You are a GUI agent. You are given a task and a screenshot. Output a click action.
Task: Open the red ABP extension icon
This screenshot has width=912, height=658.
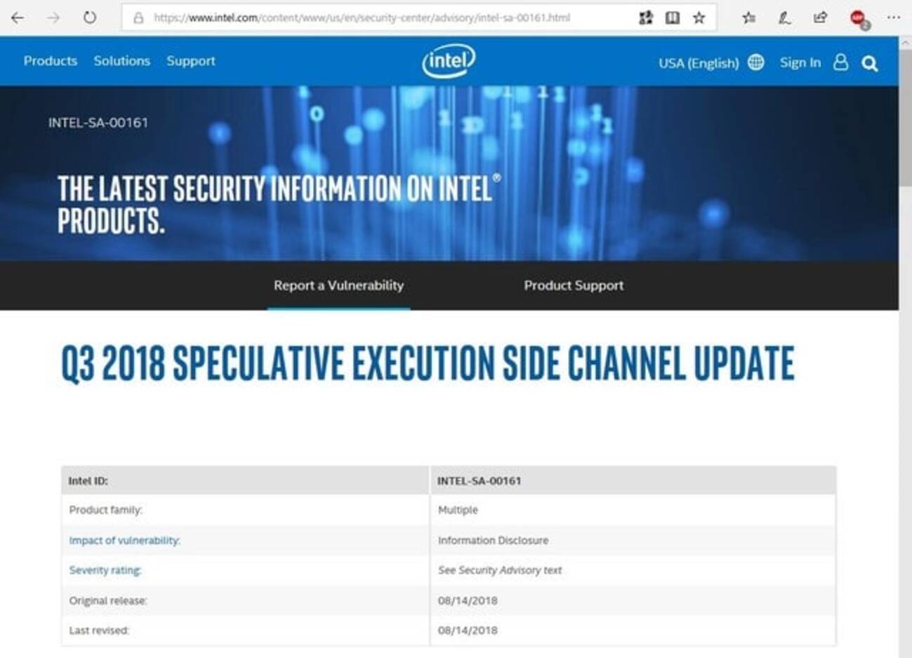(859, 19)
